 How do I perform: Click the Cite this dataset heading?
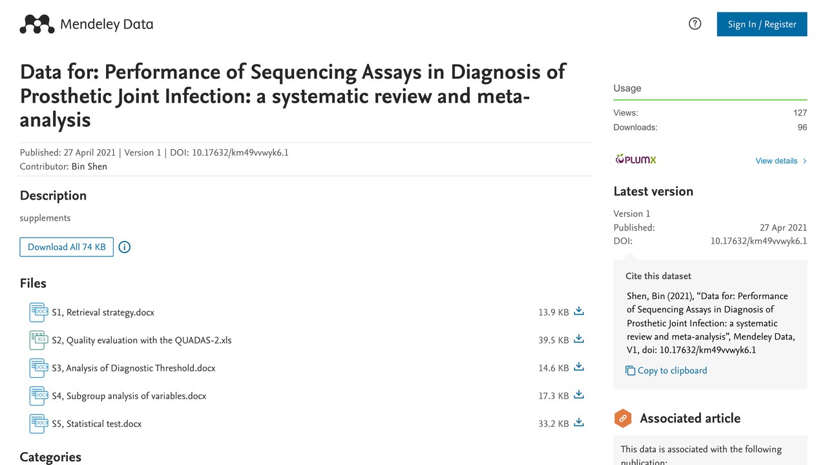[658, 276]
